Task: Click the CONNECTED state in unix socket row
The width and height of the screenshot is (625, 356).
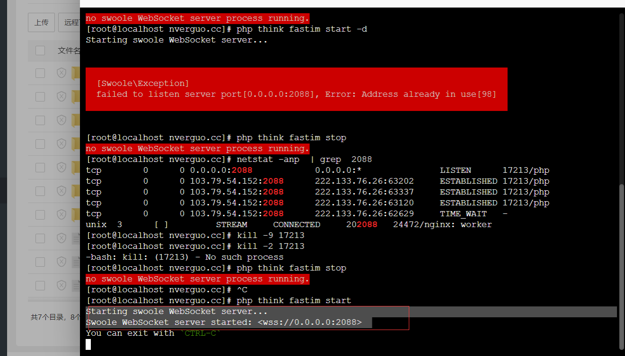Action: 297,225
